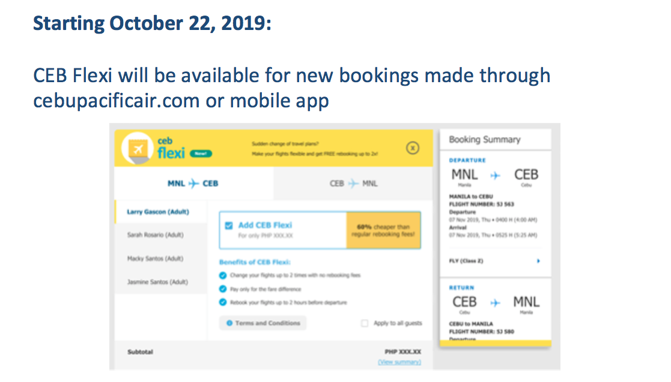Click the info icon on Terms and Conditions
This screenshot has height=382, width=671.
click(x=229, y=323)
